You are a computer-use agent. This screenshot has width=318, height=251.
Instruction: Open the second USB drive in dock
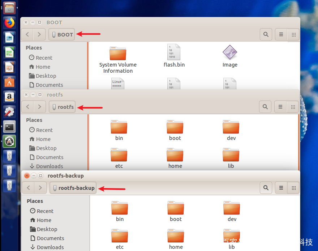point(9,171)
